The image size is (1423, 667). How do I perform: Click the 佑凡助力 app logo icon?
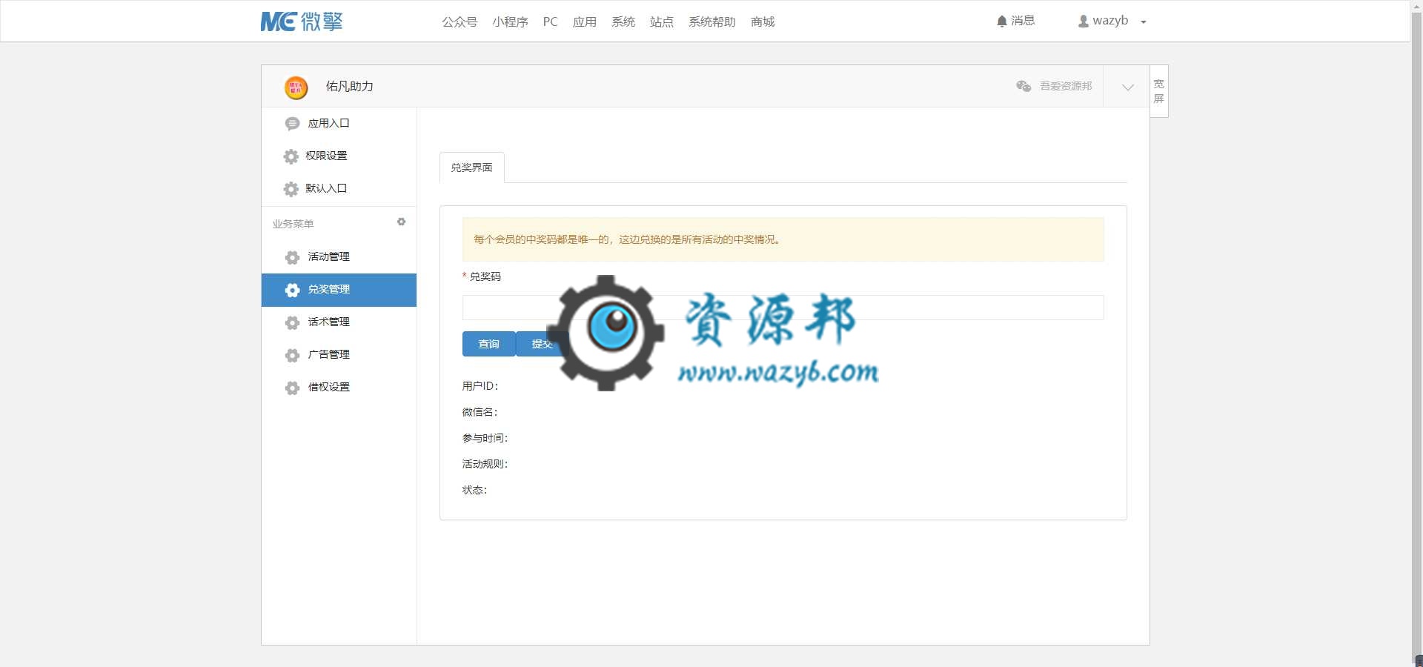[x=296, y=87]
